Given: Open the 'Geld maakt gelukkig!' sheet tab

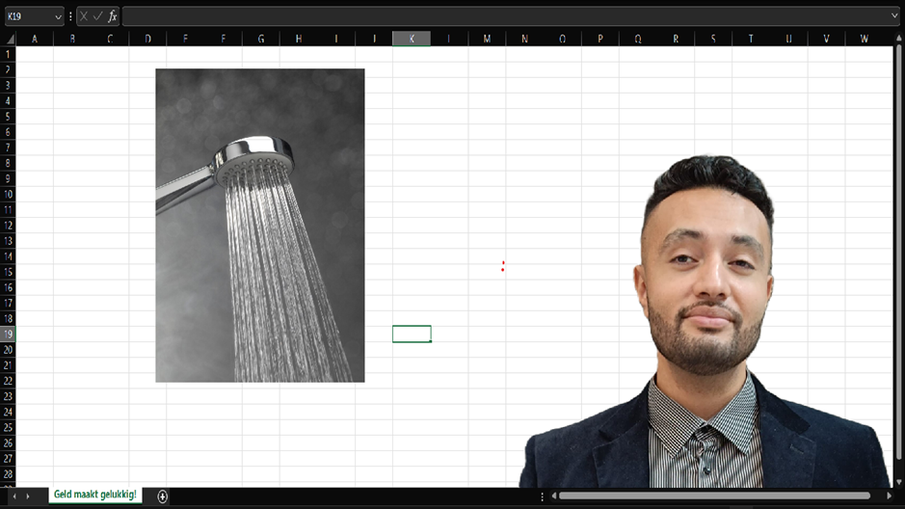Looking at the screenshot, I should pyautogui.click(x=94, y=495).
